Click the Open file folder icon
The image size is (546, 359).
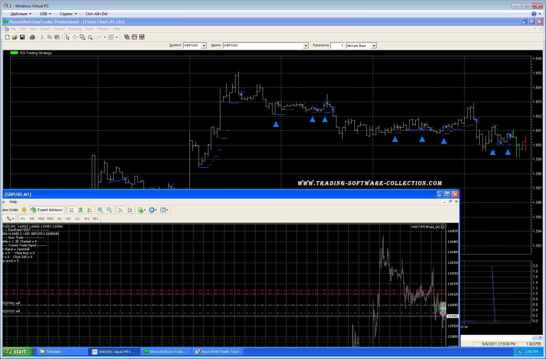15,37
